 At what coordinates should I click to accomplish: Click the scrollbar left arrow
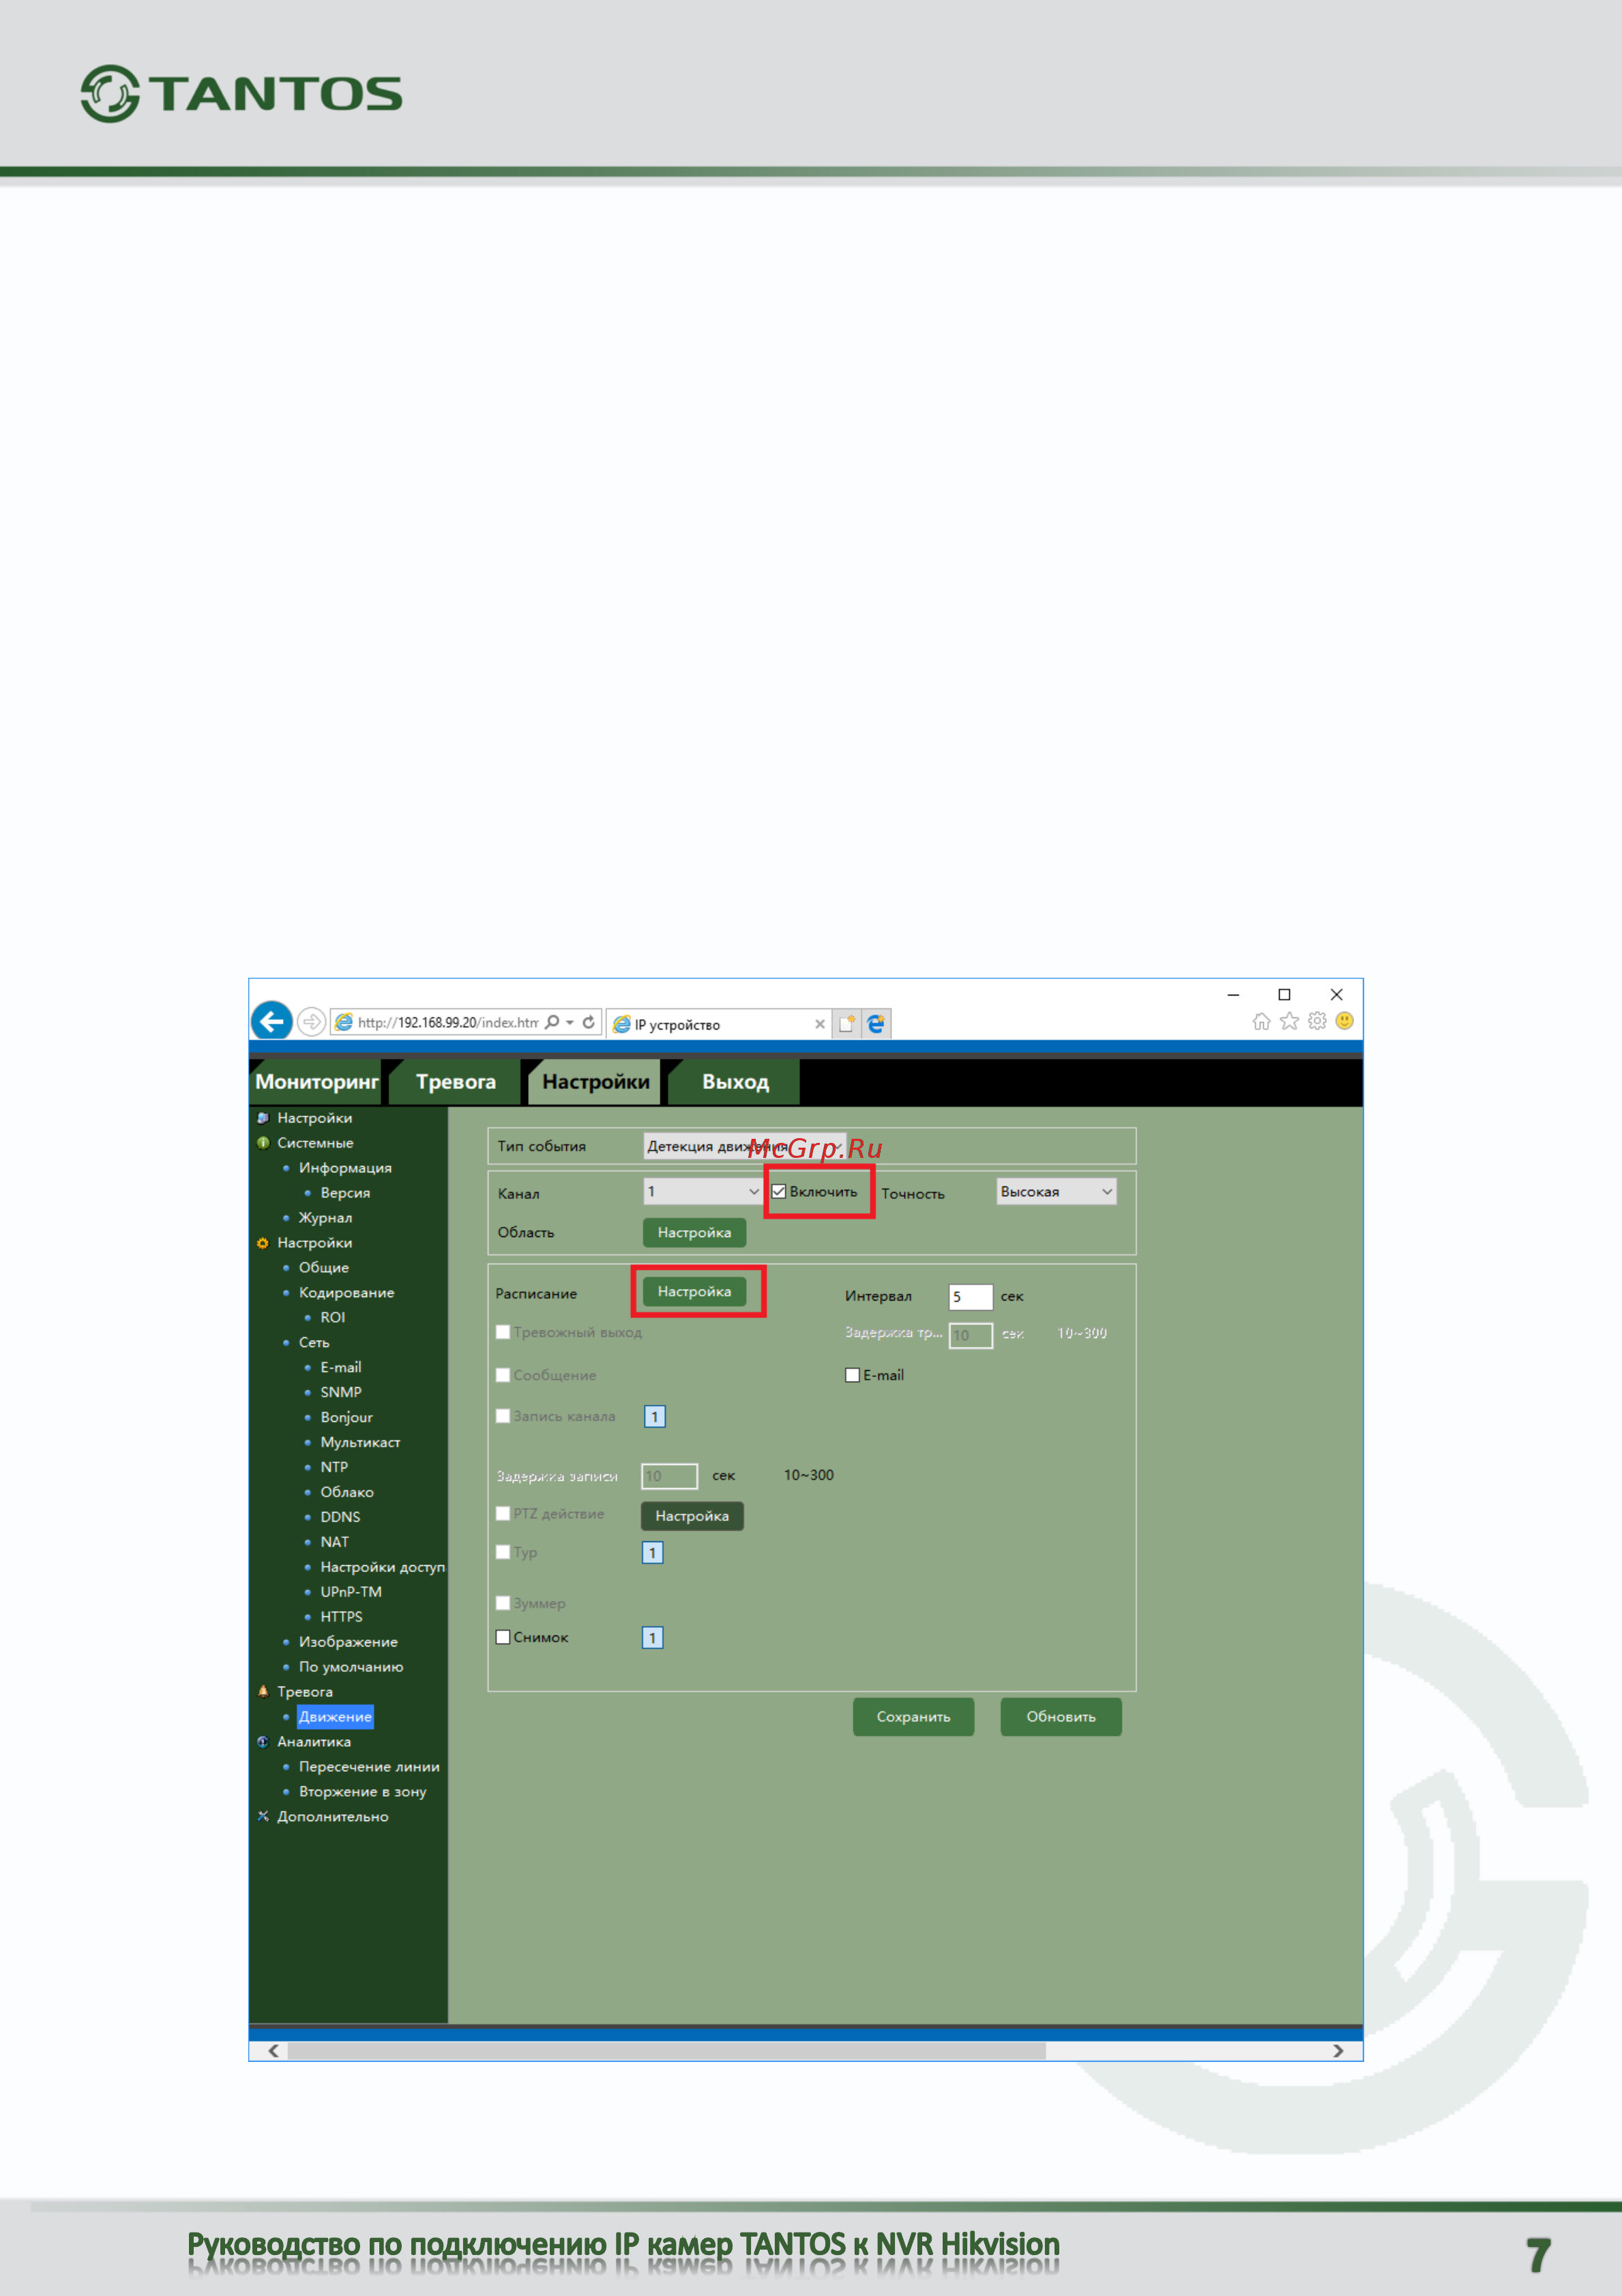point(273,2051)
